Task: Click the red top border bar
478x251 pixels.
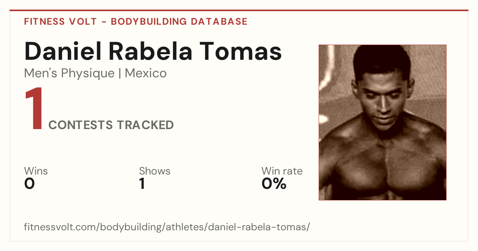Action: (x=239, y=10)
